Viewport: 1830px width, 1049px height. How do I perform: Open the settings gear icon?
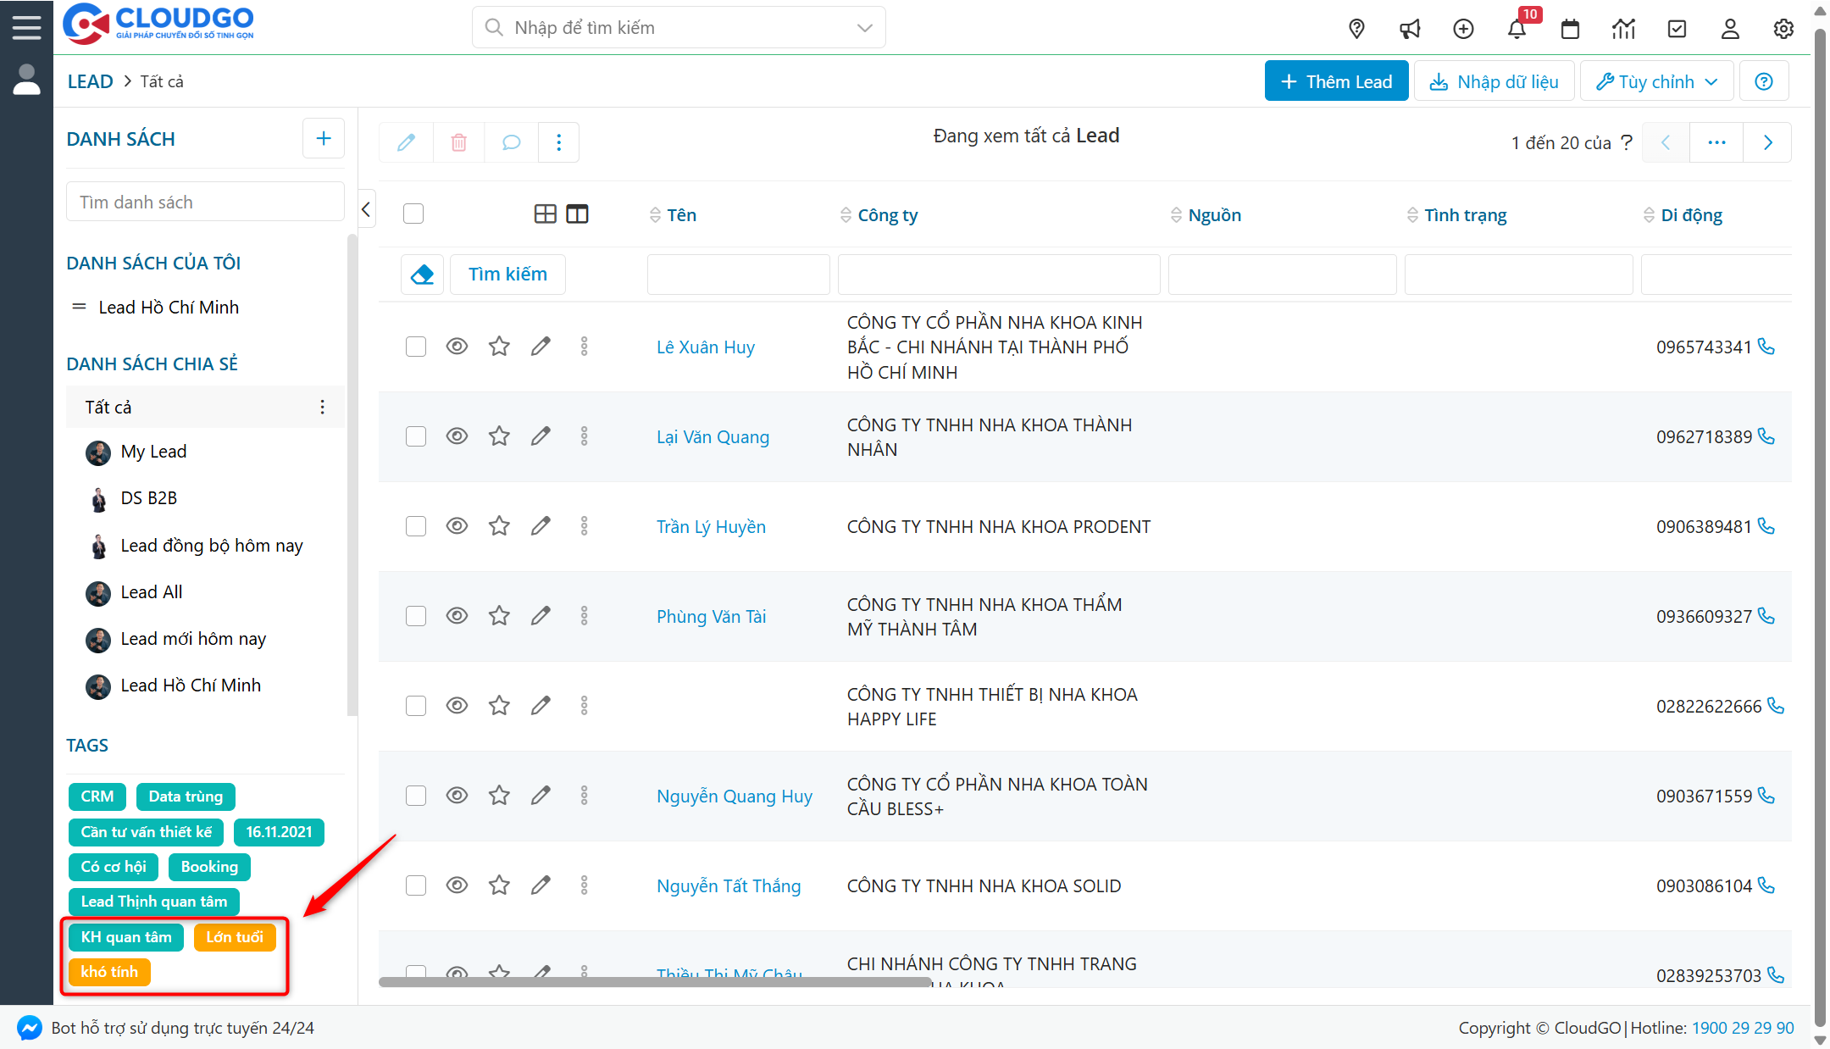(1783, 29)
